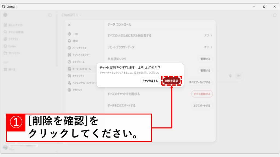Open the アカウント settings icon
Screen dimensions: 280x157
coord(69,90)
